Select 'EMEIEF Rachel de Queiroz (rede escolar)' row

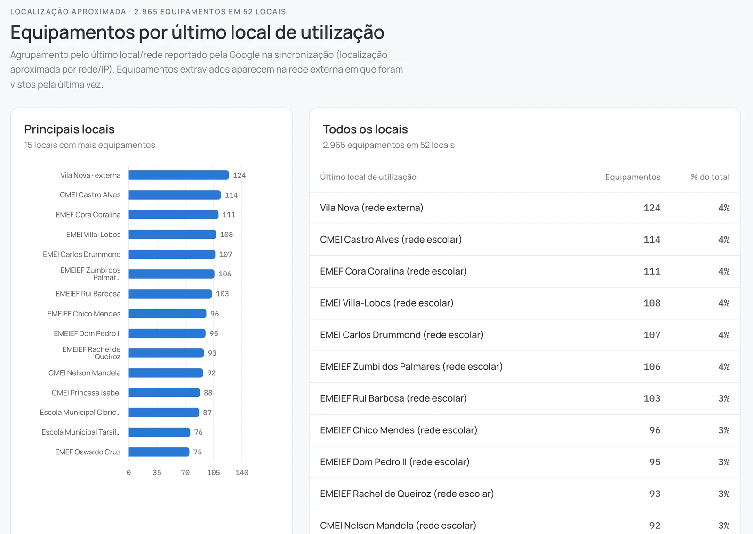(x=525, y=494)
